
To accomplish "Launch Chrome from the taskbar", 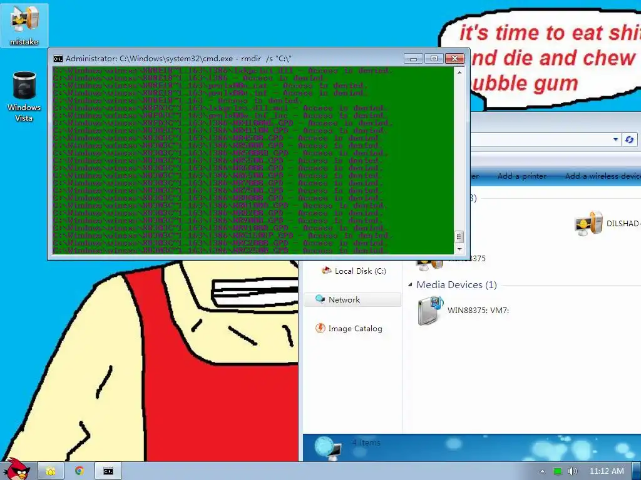I will pyautogui.click(x=79, y=471).
